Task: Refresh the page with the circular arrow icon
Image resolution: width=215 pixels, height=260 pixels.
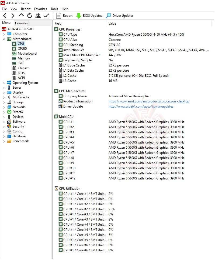Action: 30,16
